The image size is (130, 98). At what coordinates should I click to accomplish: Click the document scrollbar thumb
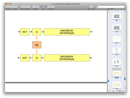[108, 81]
